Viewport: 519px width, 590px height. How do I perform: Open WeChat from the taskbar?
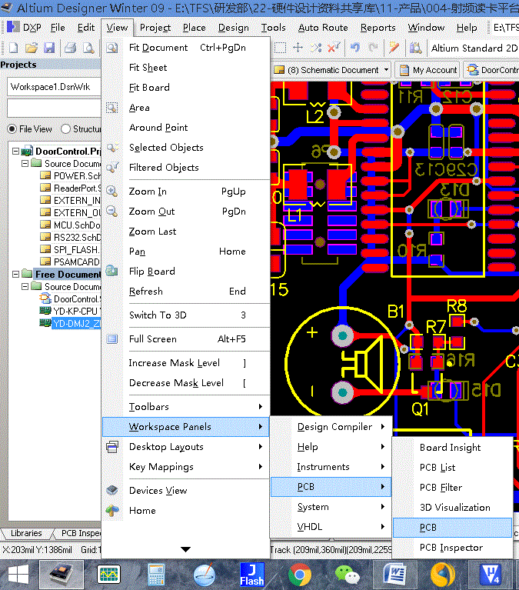click(x=347, y=575)
